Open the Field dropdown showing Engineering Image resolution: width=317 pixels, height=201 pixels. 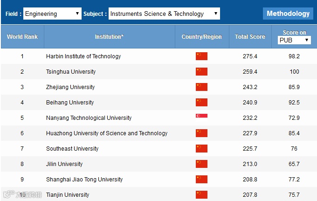pos(52,14)
